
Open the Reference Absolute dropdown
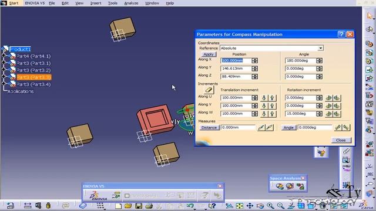point(320,48)
